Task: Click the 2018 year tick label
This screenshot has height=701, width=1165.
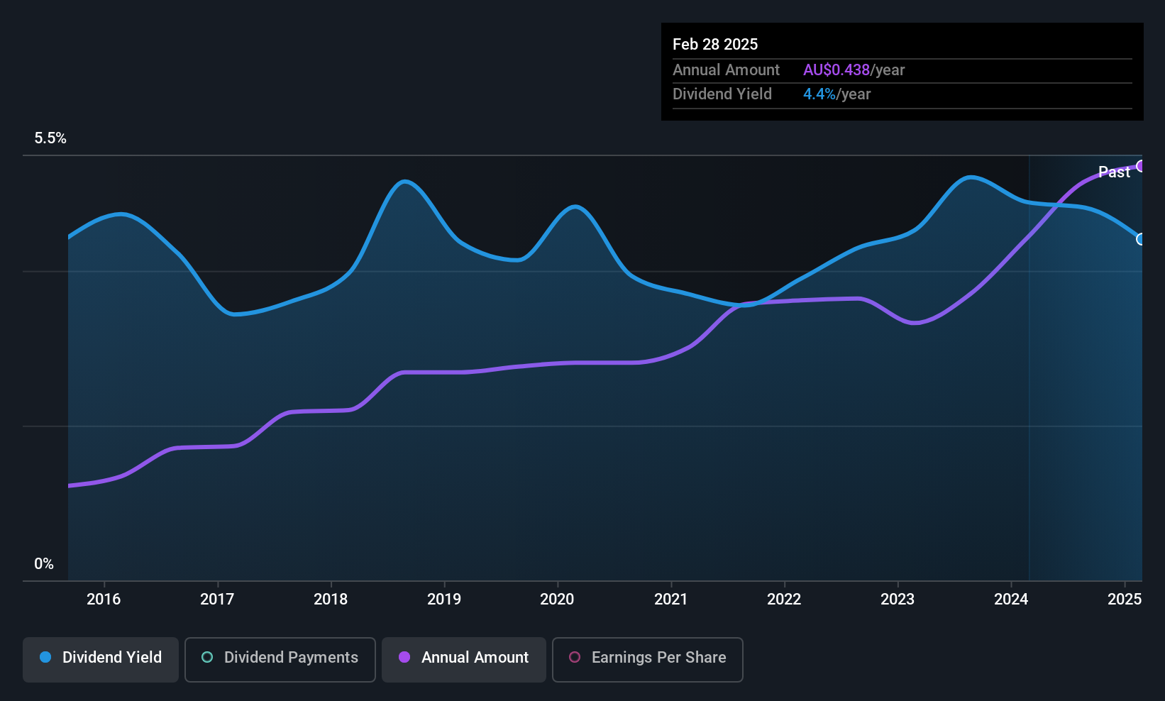Action: [x=331, y=600]
